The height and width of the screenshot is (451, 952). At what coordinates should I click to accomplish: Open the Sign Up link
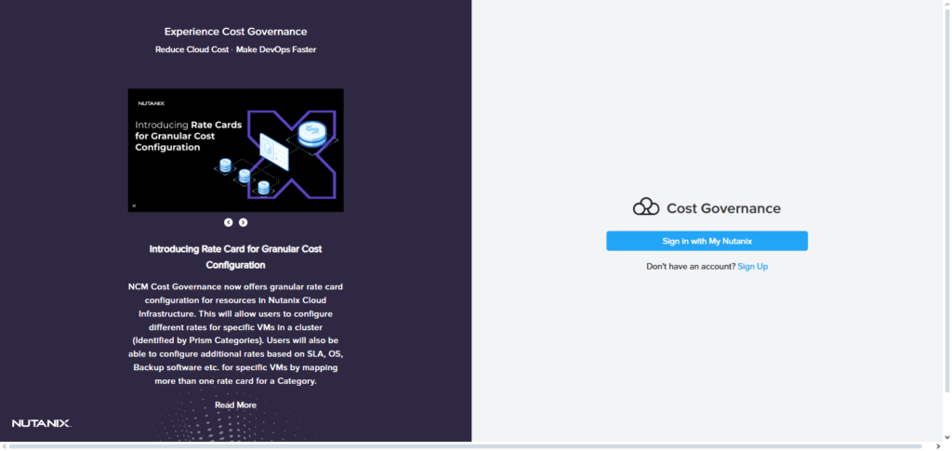[752, 267]
